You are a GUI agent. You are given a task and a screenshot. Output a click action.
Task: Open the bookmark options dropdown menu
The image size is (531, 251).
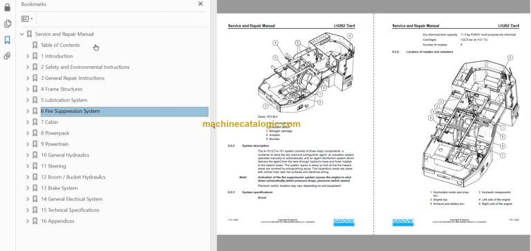pyautogui.click(x=27, y=19)
